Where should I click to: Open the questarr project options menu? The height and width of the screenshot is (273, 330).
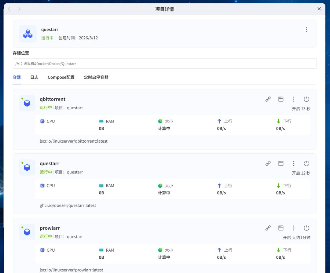pos(306,30)
